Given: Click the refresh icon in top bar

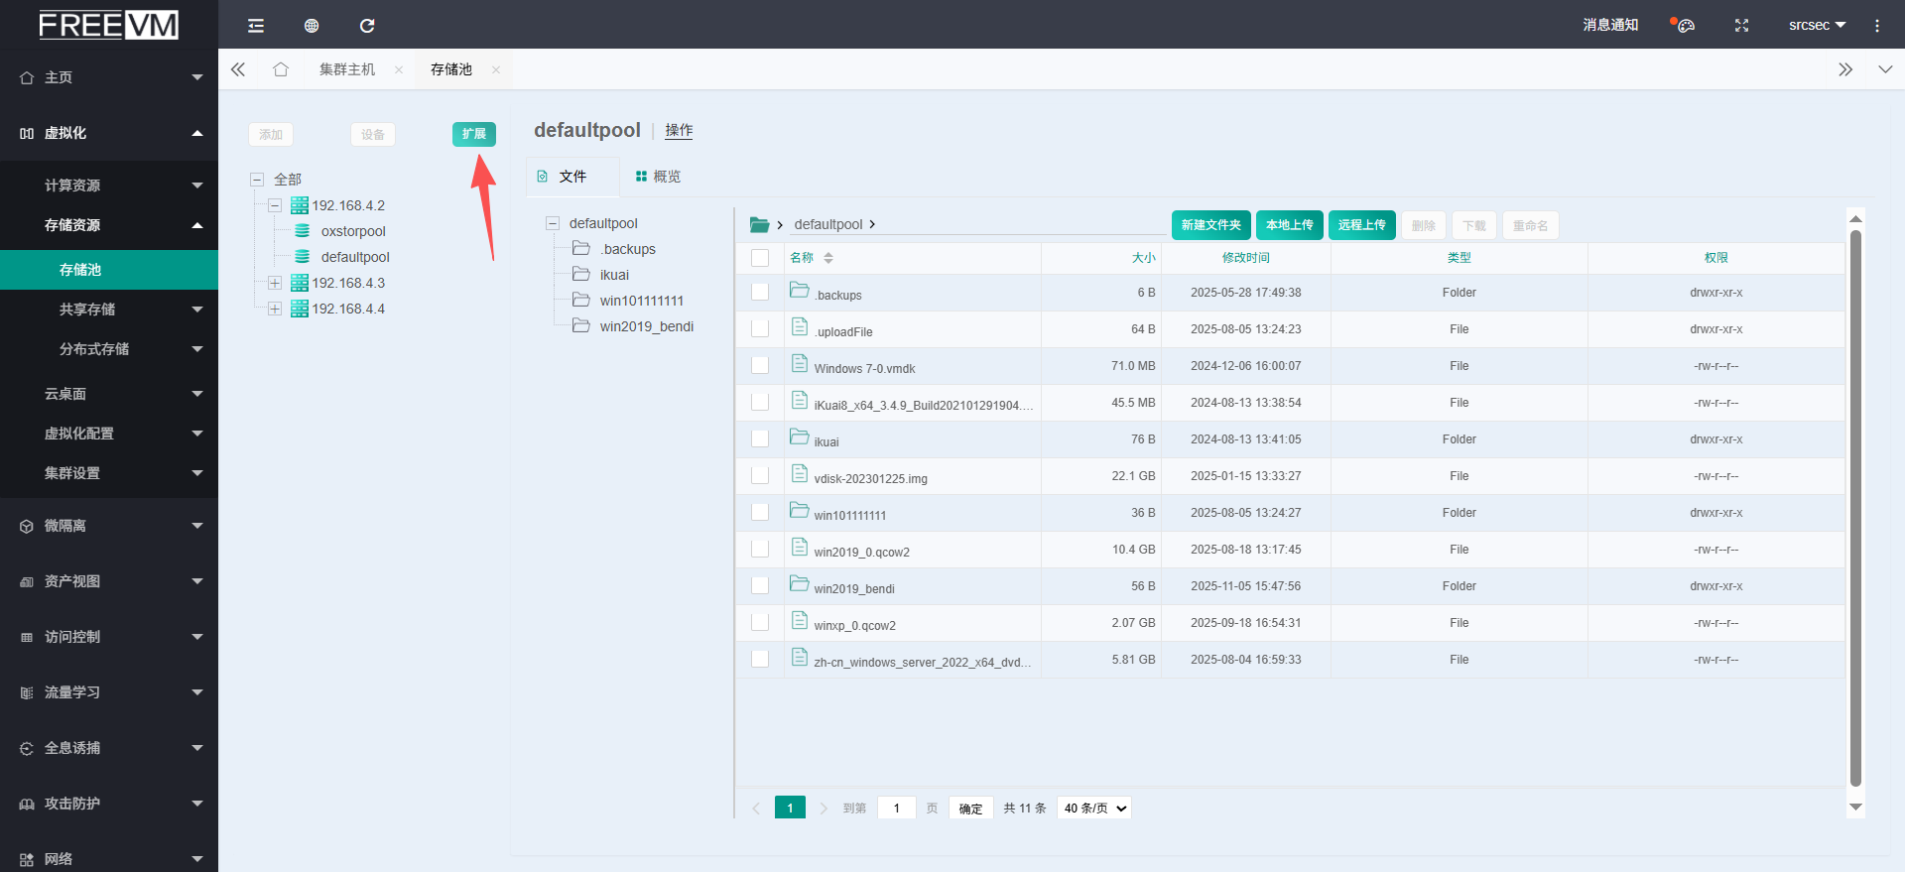Looking at the screenshot, I should 367,26.
